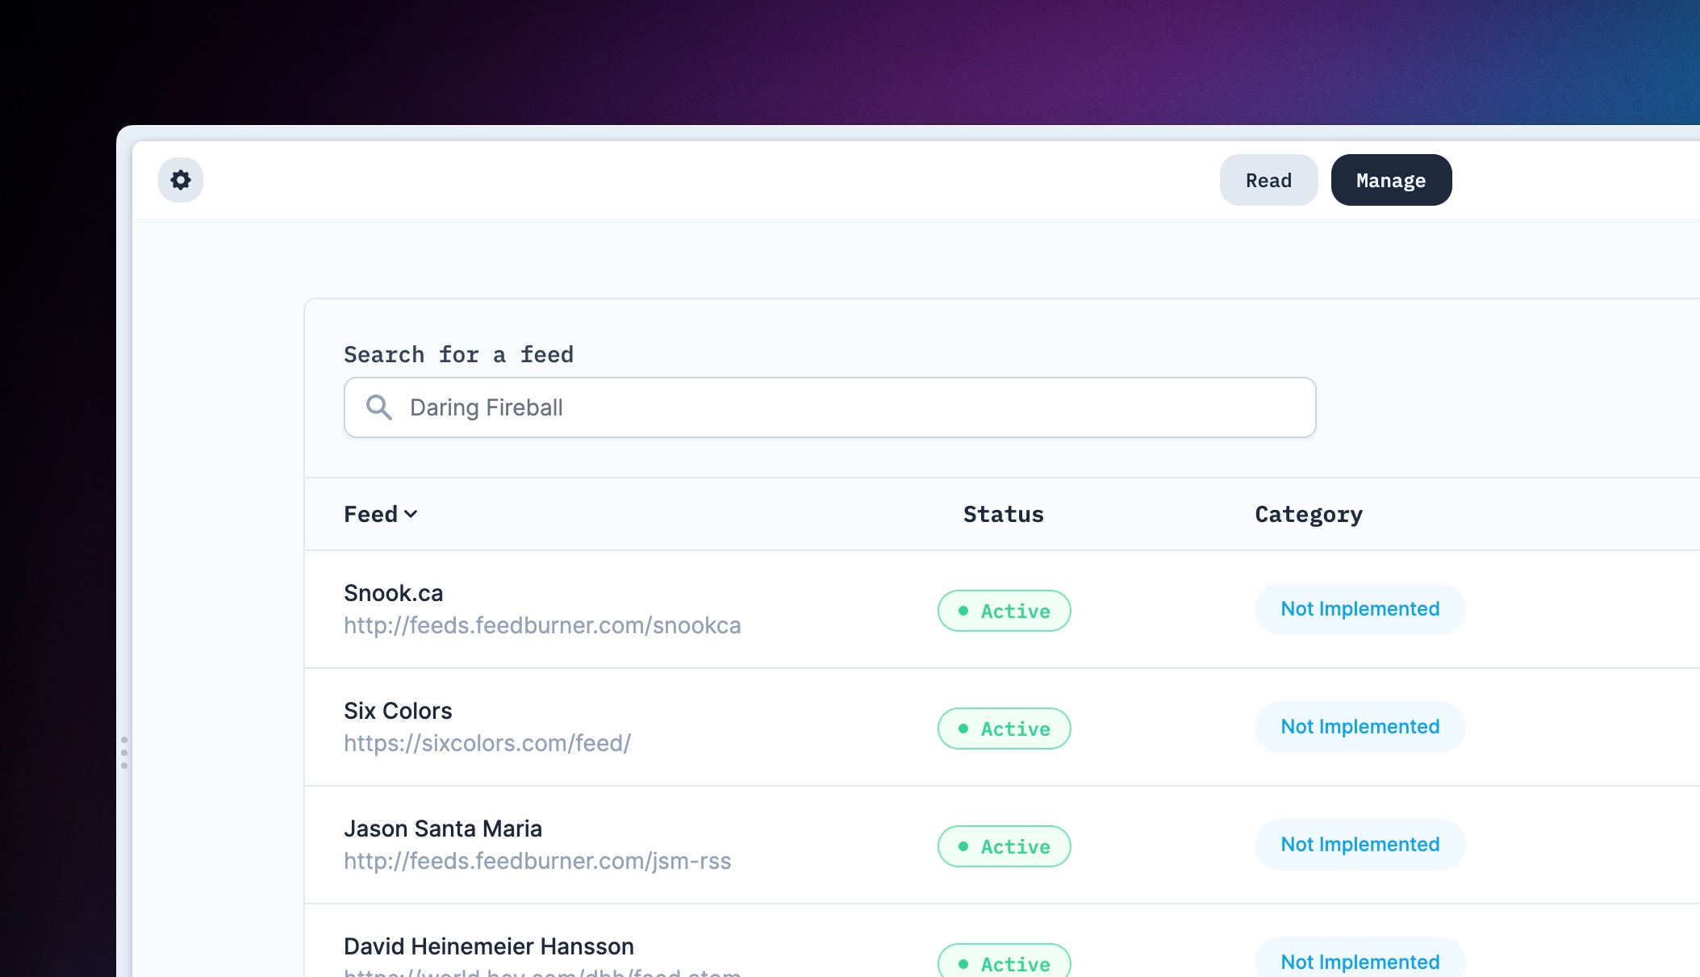Click Not Implemented badge for Snook.ca
Viewport: 1700px width, 977px height.
(x=1360, y=609)
